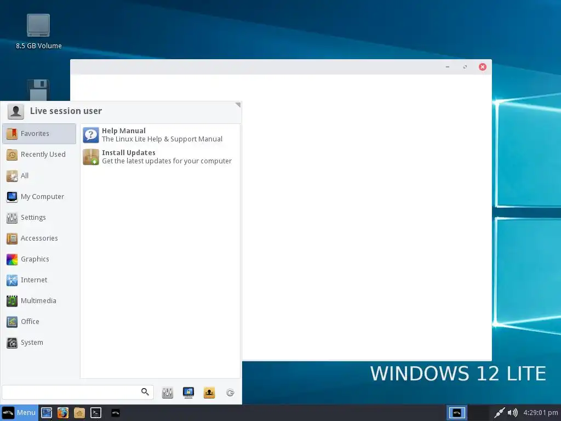
Task: Open All Settings mixer icon in menu footer
Action: coord(168,392)
